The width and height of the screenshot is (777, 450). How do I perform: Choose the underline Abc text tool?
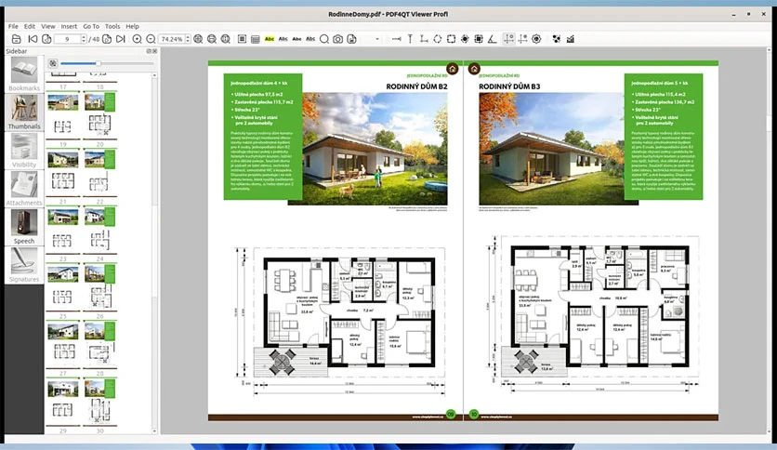pyautogui.click(x=283, y=39)
